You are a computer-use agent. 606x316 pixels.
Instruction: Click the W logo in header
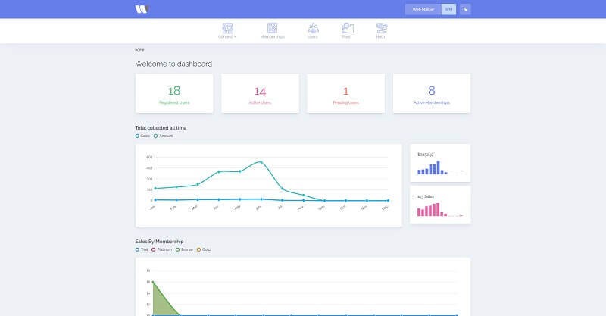142,9
